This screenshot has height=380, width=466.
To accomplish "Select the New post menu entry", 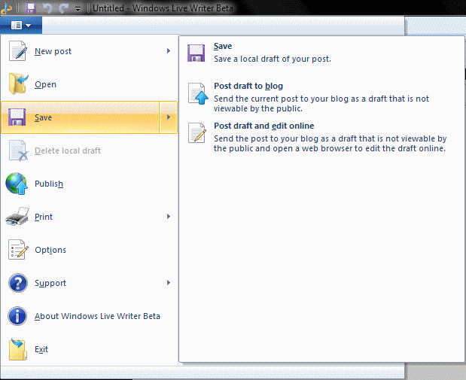I will [x=89, y=51].
